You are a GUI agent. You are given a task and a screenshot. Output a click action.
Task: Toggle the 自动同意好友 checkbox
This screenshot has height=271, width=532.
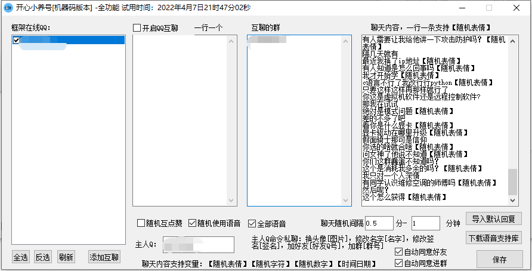point(398,252)
